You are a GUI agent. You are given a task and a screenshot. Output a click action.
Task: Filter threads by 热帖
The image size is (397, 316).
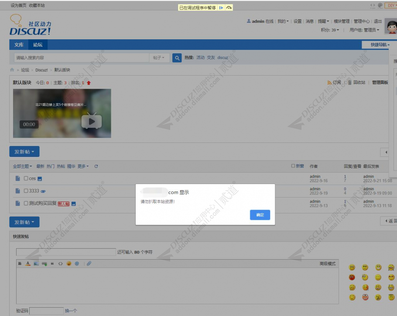click(x=61, y=167)
